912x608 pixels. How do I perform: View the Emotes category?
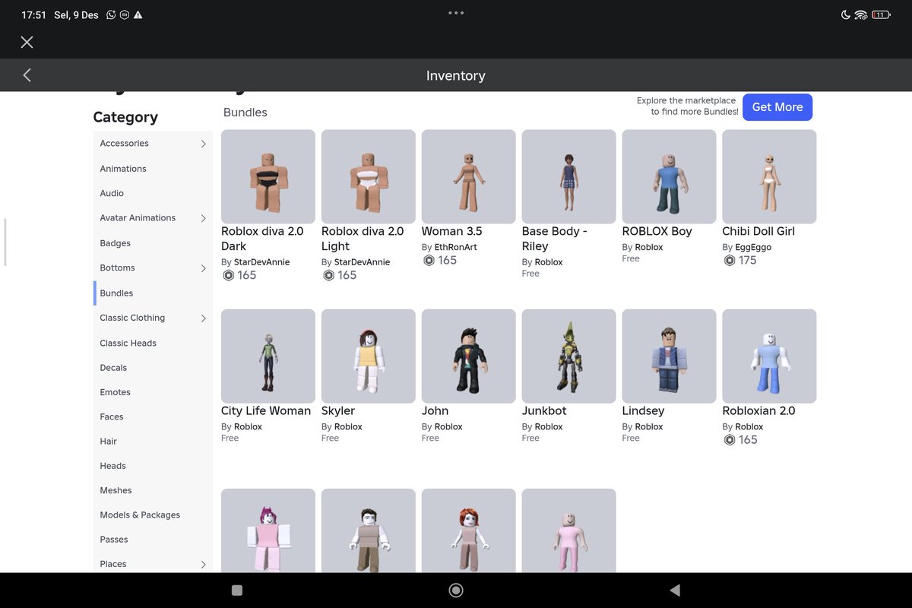115,391
